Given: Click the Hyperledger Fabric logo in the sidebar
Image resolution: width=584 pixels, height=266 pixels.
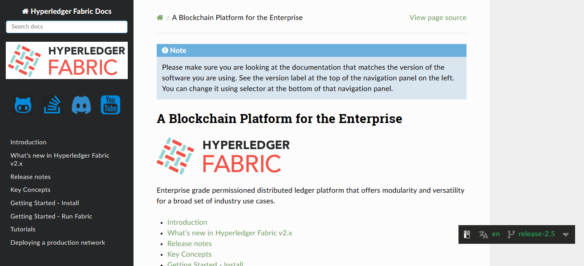Looking at the screenshot, I should (66, 60).
